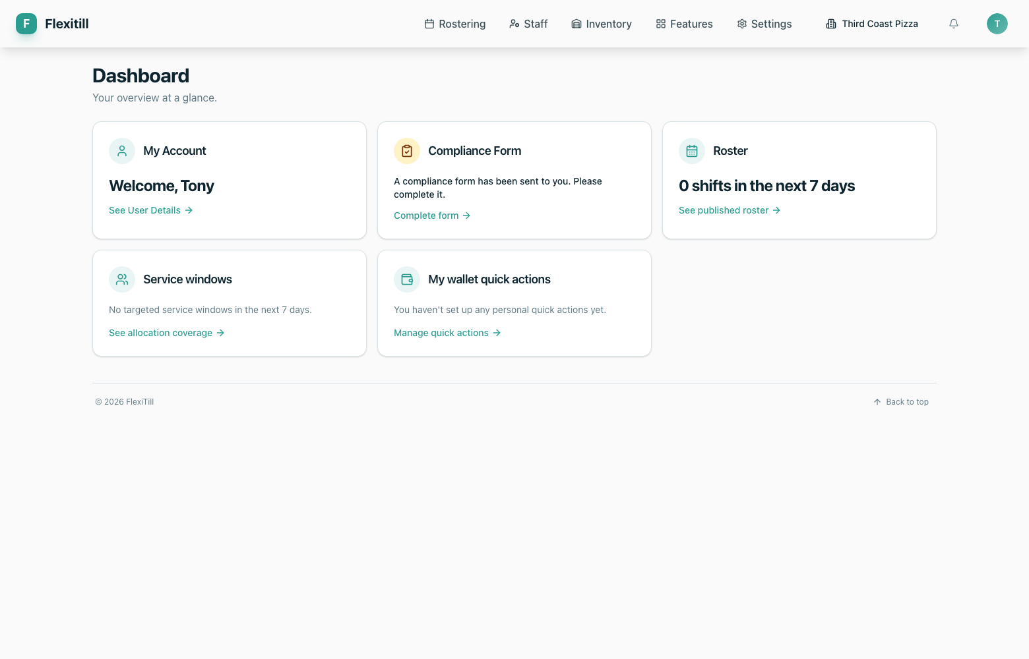Click arrow icon next to Manage quick actions

(497, 333)
